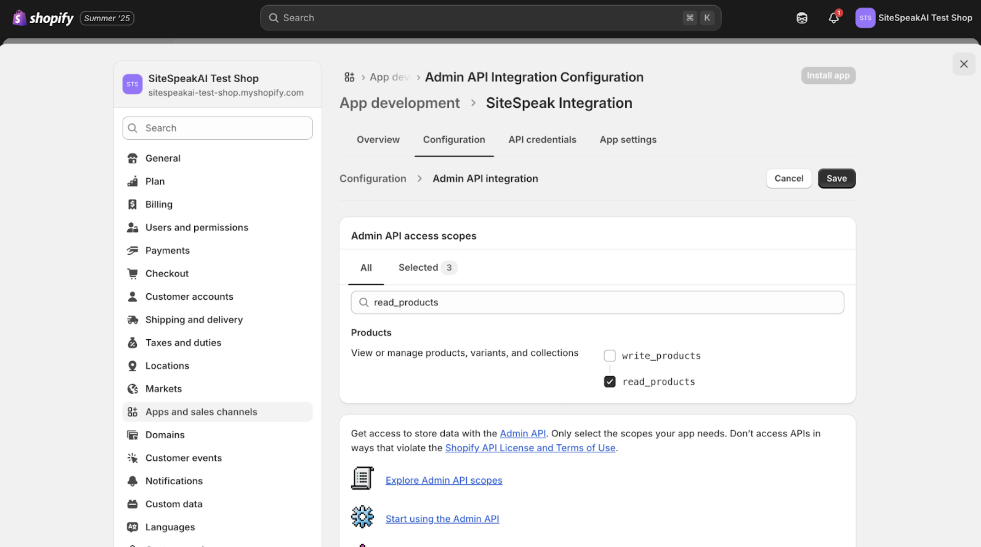Click the apps grid breadcrumb icon
This screenshot has width=981, height=547.
(x=349, y=77)
